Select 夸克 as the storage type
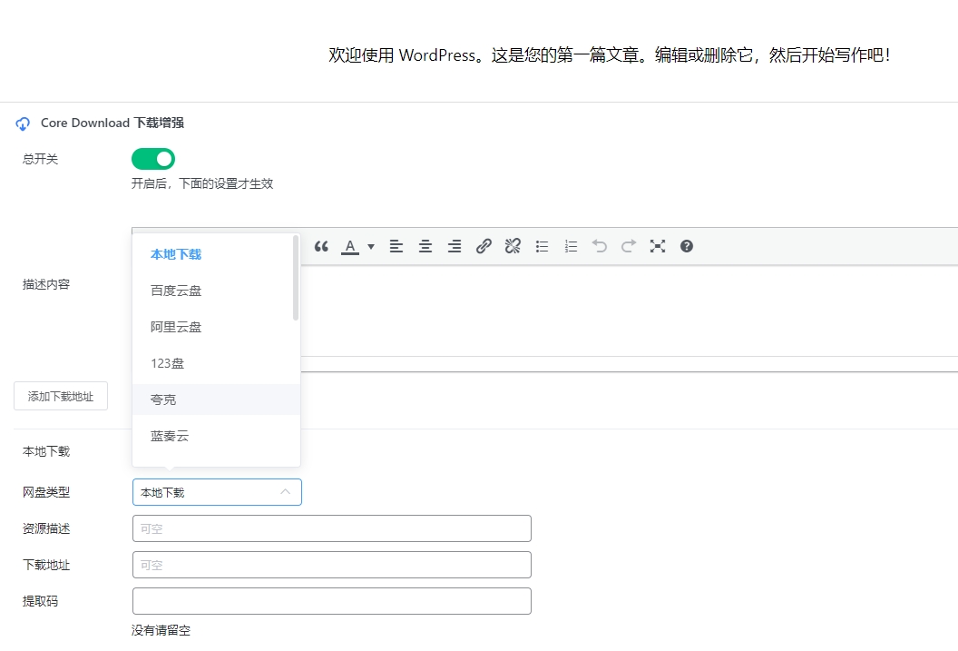This screenshot has width=958, height=651. click(x=162, y=399)
